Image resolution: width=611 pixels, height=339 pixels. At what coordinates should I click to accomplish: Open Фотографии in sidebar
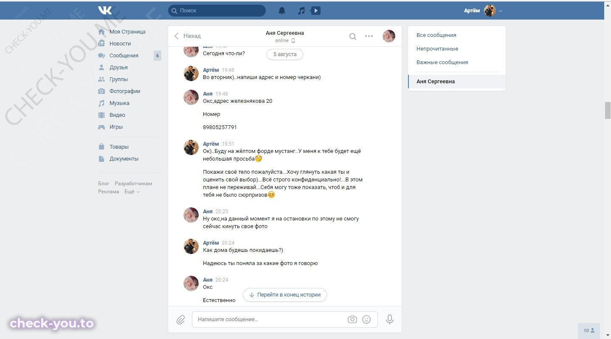pyautogui.click(x=125, y=91)
